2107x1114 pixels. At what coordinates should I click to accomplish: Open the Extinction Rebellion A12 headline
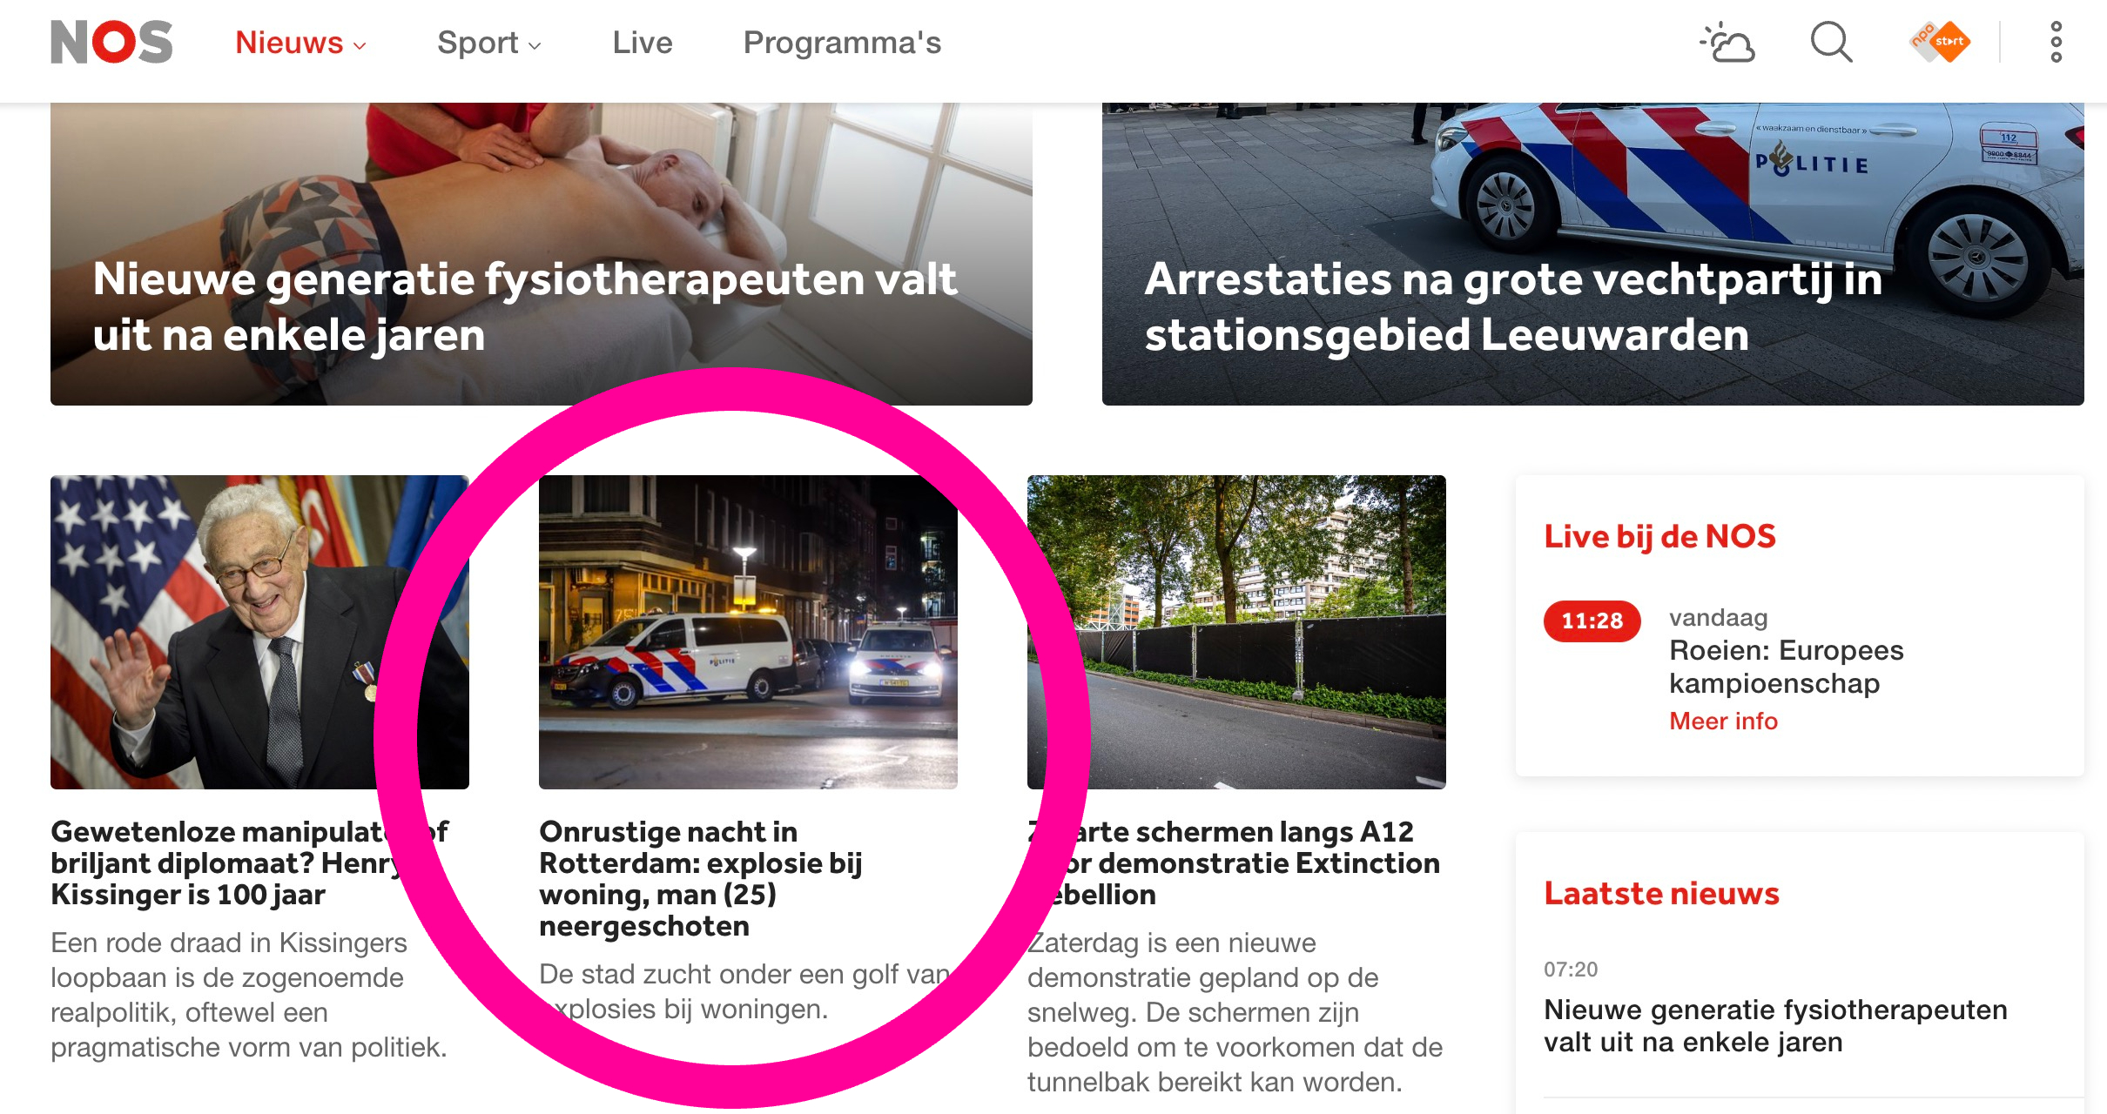[1234, 862]
